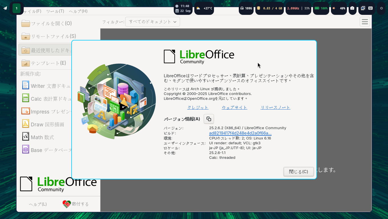Open the hamburger menu in Start Center

click(365, 22)
